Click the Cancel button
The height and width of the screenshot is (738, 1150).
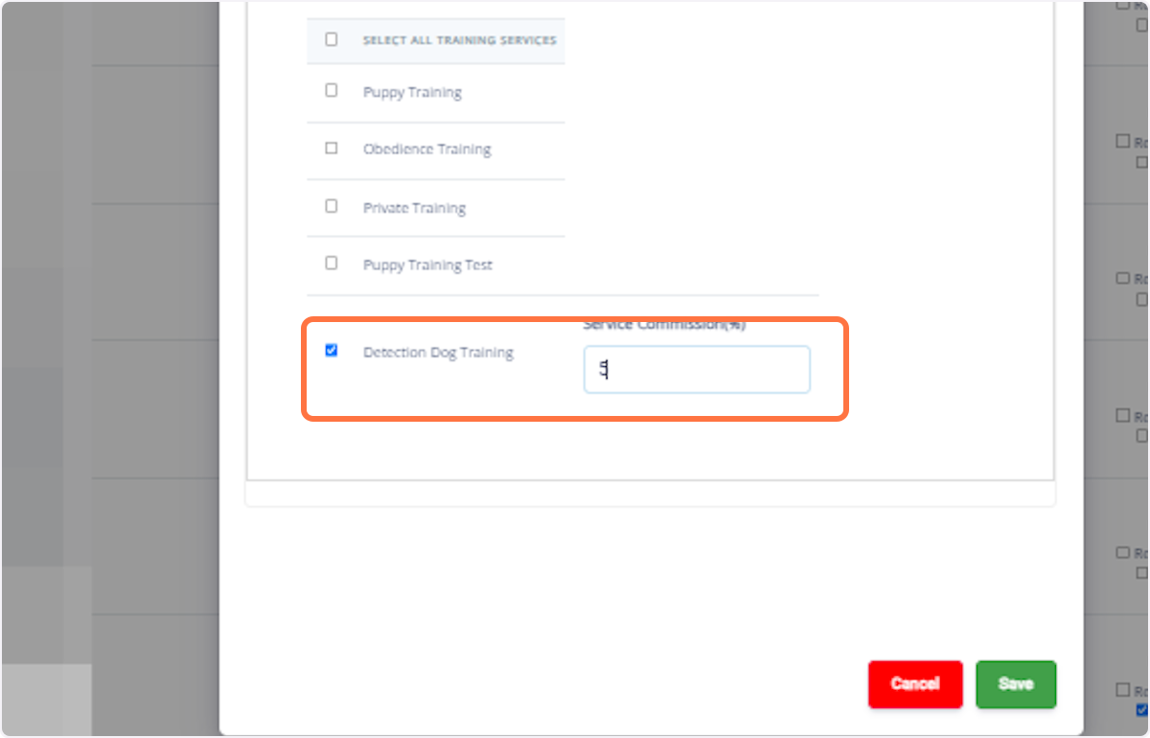(915, 683)
